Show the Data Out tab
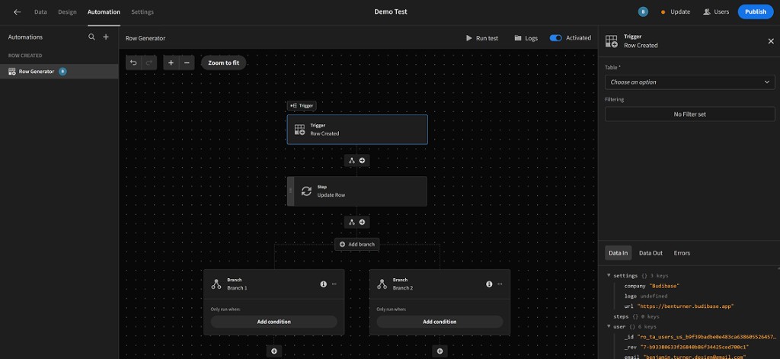The width and height of the screenshot is (780, 359). point(651,253)
